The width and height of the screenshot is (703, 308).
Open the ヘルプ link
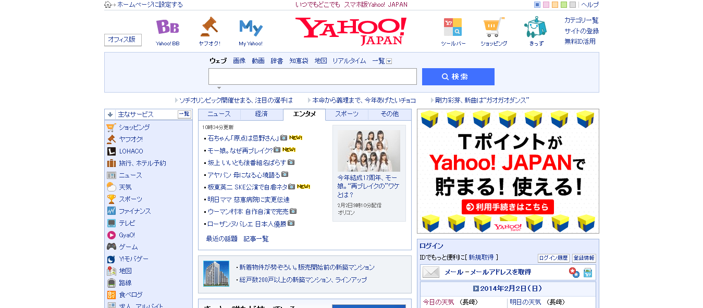click(x=590, y=5)
